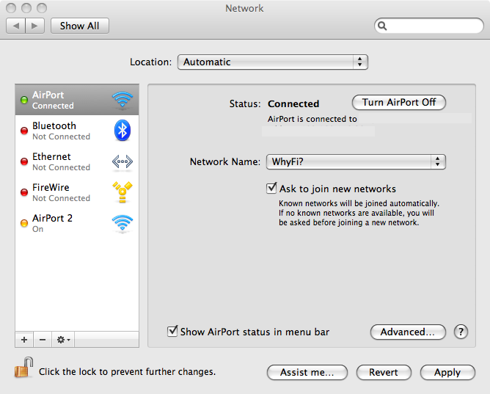490x394 pixels.
Task: Go forward with the right arrow button
Action: click(34, 26)
